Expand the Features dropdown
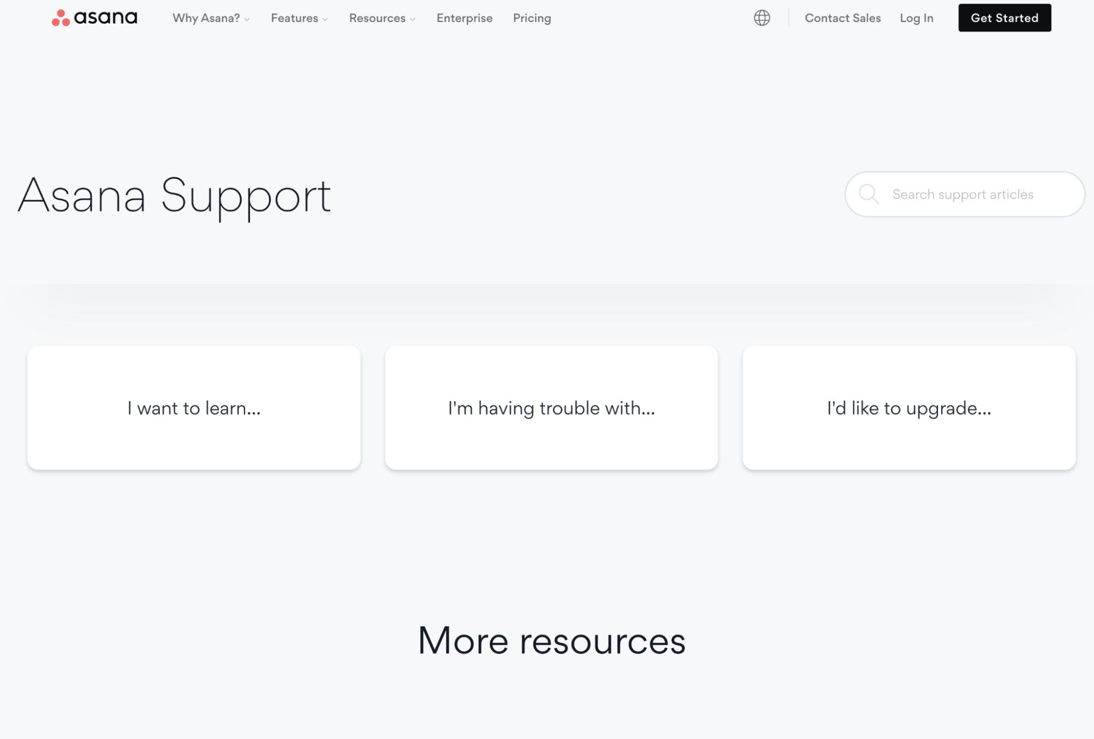1094x739 pixels. coord(299,18)
